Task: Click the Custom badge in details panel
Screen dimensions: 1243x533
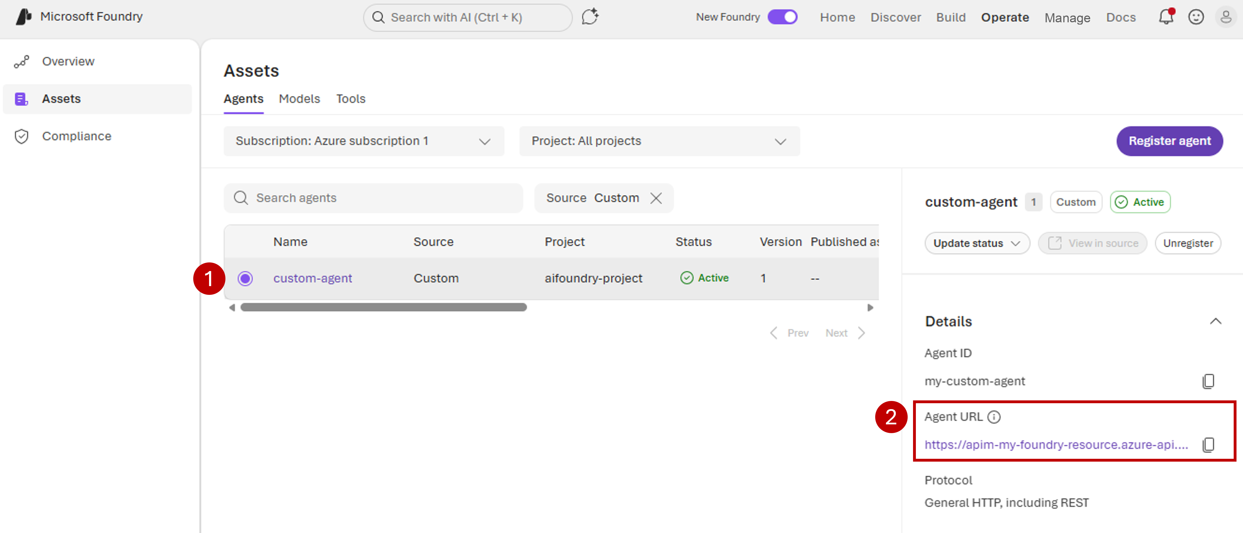Action: 1075,202
